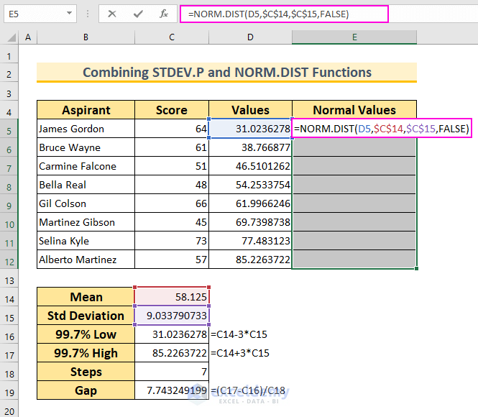Select the James Gordon cell

tap(86, 129)
